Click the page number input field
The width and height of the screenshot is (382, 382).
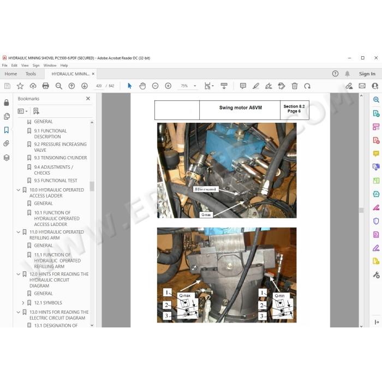point(99,86)
